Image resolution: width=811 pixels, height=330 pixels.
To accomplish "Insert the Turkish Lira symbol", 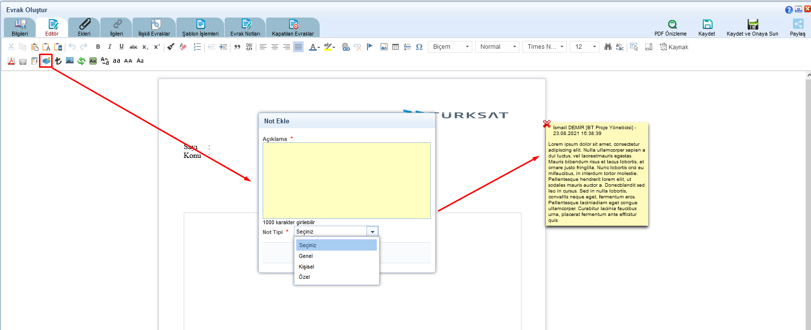I will click(x=58, y=61).
